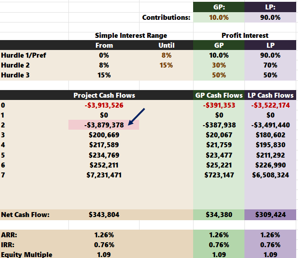Select the GP contributions 10.0% cell

219,18
